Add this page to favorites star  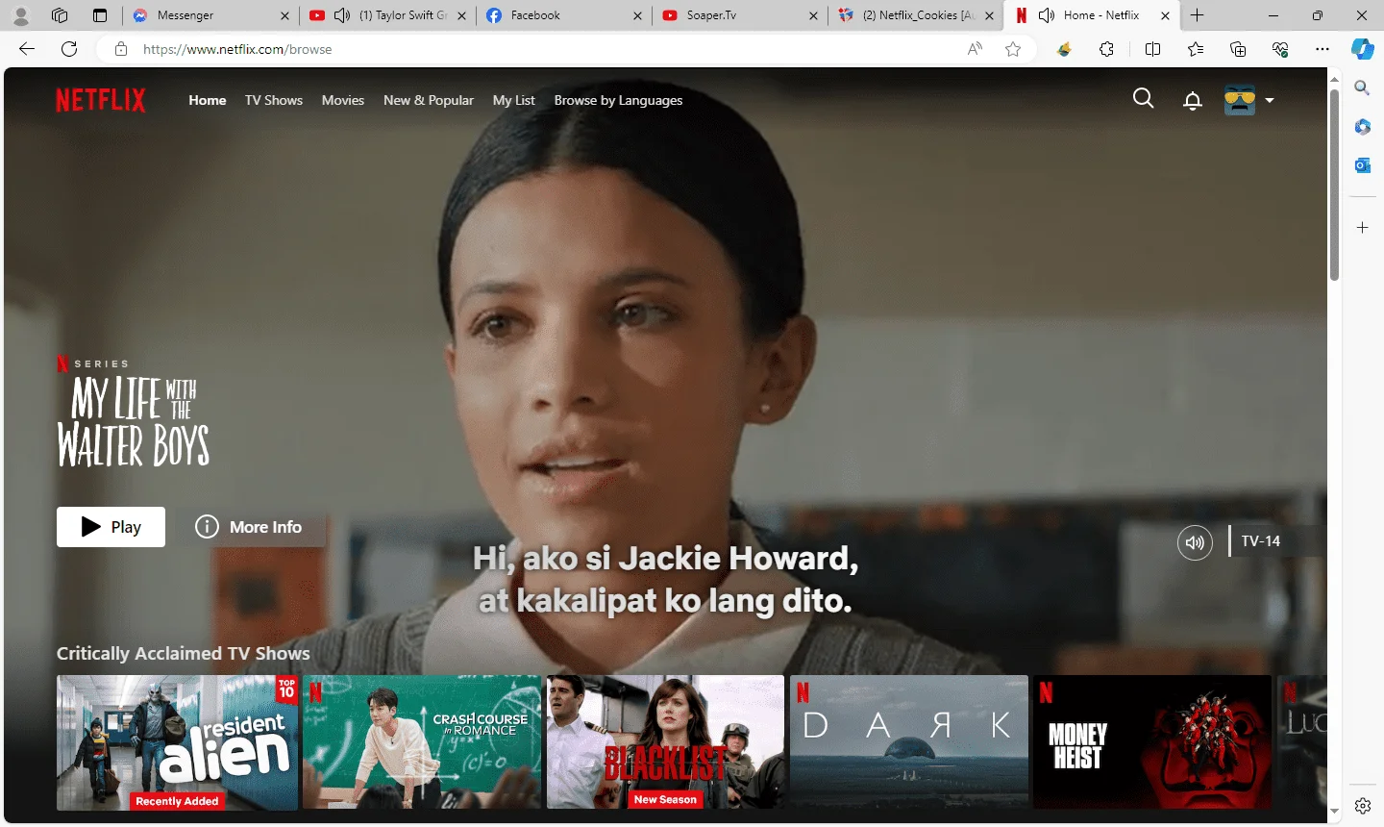[1013, 49]
